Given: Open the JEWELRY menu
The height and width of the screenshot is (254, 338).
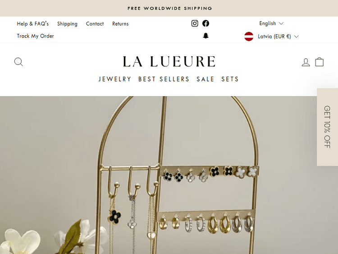Looking at the screenshot, I should (x=114, y=79).
